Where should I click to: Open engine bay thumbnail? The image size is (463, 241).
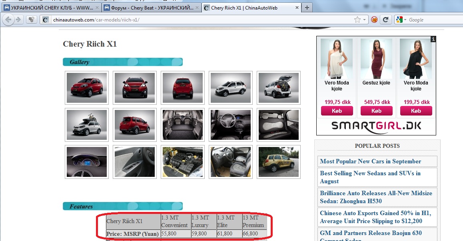tap(183, 162)
